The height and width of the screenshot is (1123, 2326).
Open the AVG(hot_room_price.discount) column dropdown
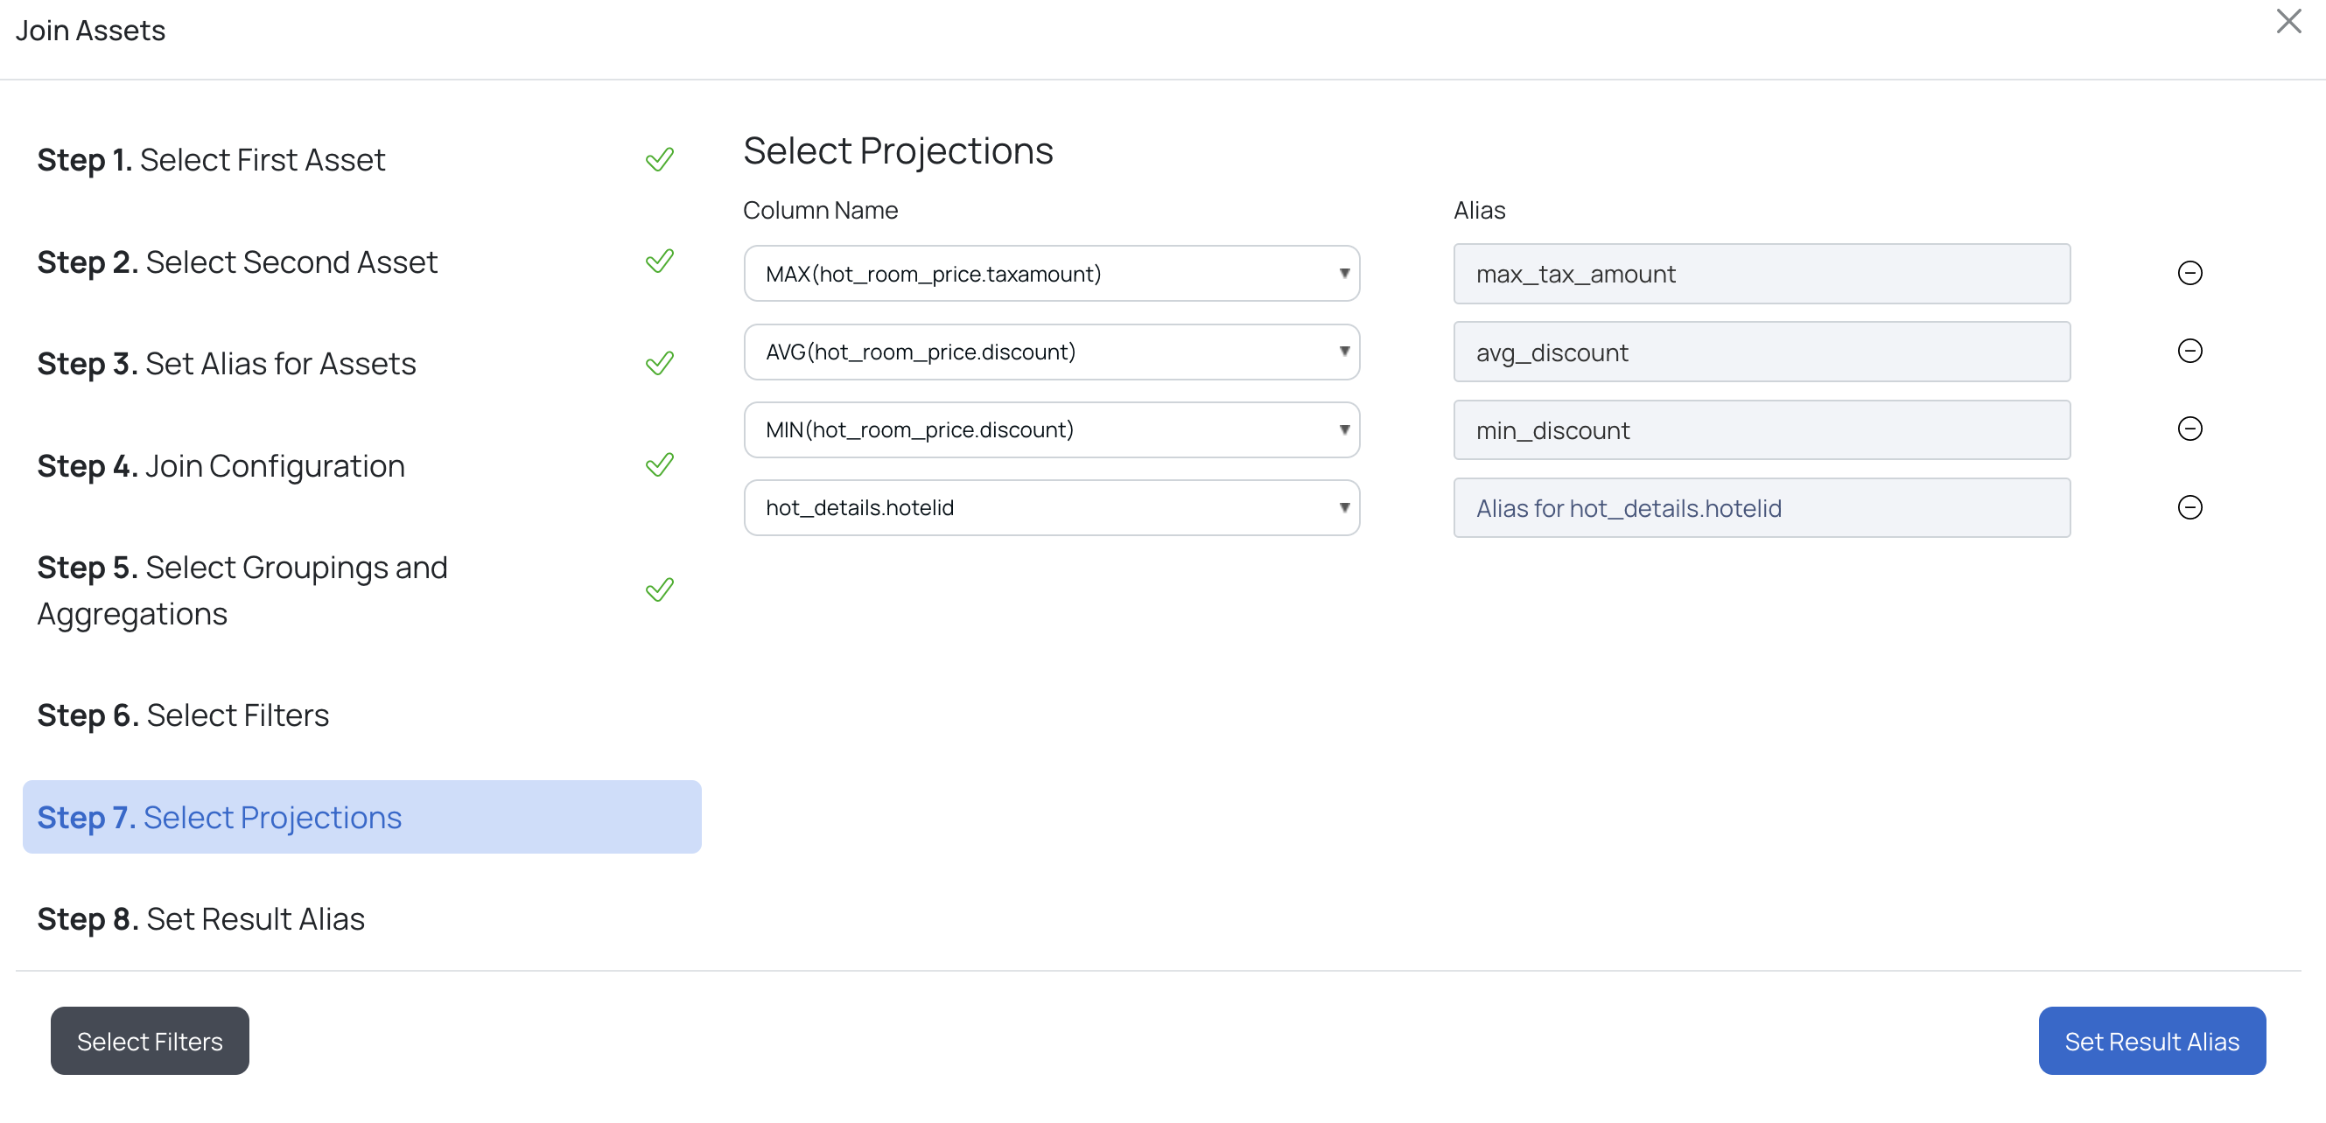tap(1051, 352)
